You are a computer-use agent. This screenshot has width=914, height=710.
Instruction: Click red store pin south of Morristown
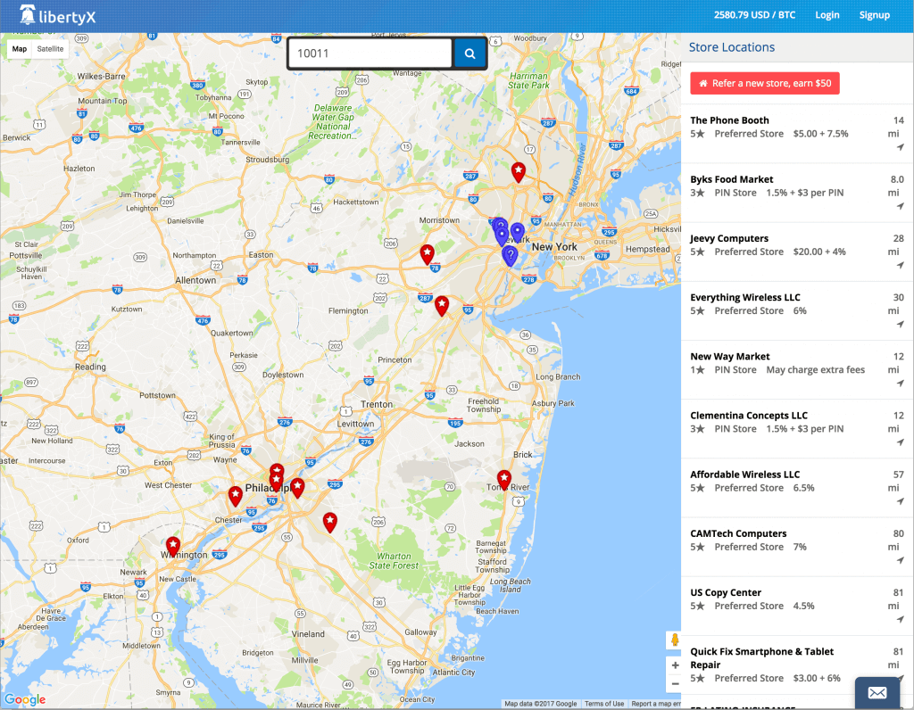[x=428, y=254]
